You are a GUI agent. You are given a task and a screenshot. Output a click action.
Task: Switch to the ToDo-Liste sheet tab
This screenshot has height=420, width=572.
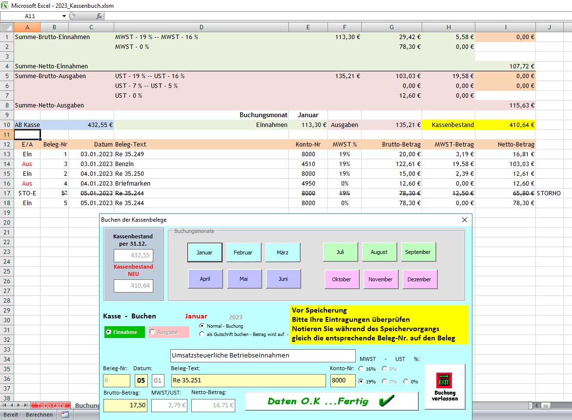51,405
